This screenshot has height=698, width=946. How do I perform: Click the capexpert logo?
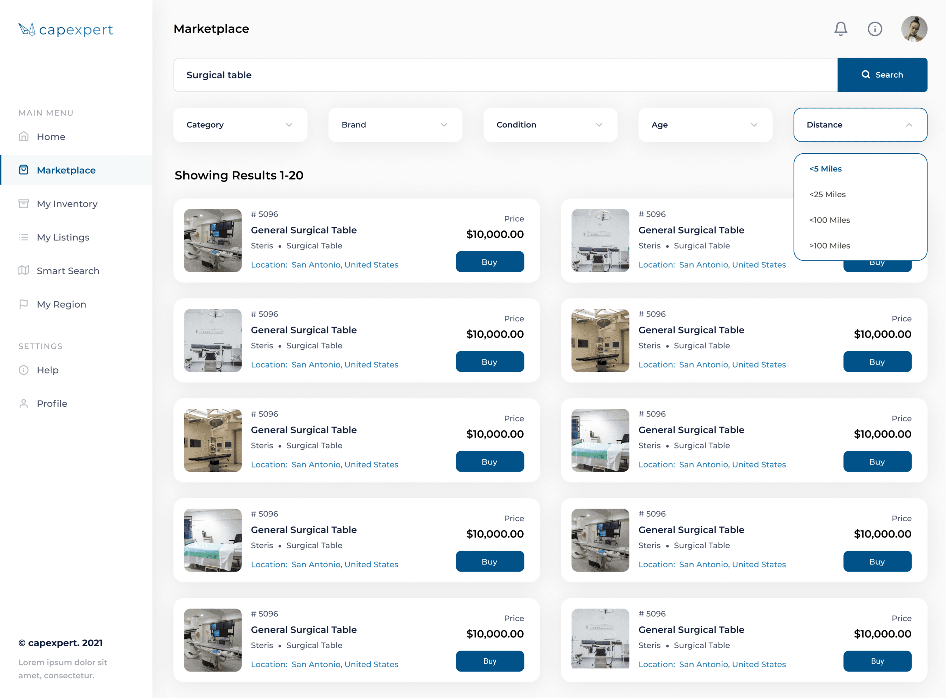pyautogui.click(x=66, y=30)
